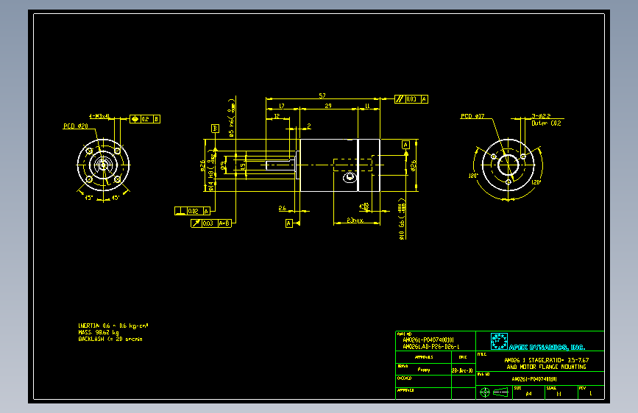Click the boxed datum B label above the shaft
Image resolution: width=638 pixels, height=413 pixels.
216,129
